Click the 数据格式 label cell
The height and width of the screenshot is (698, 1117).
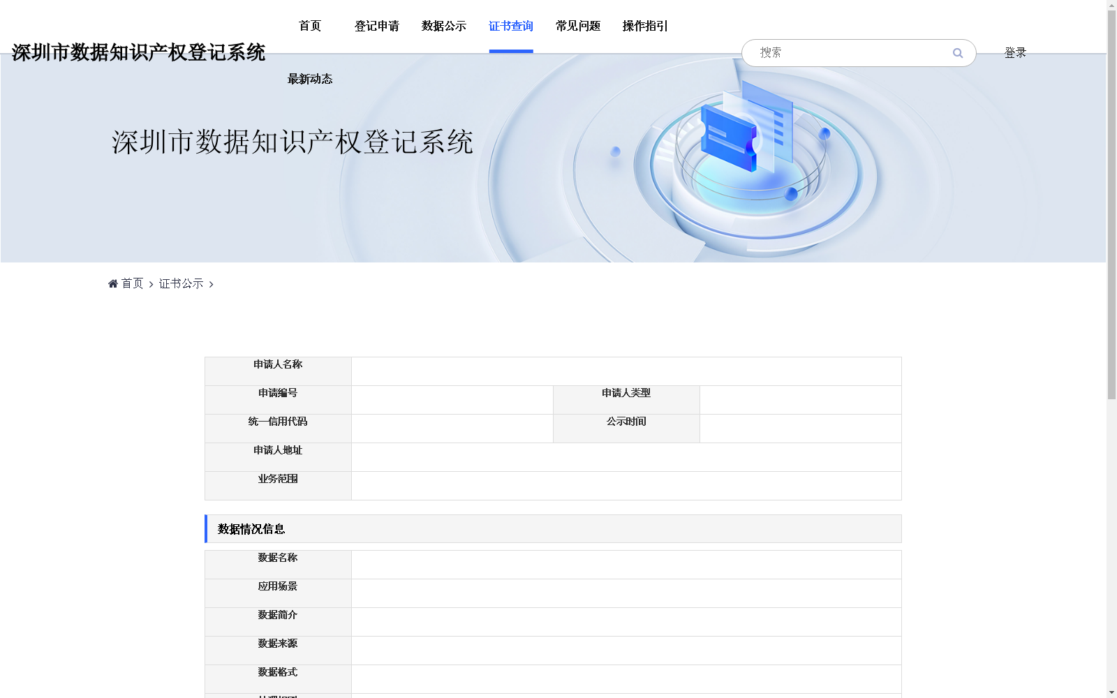(x=278, y=679)
